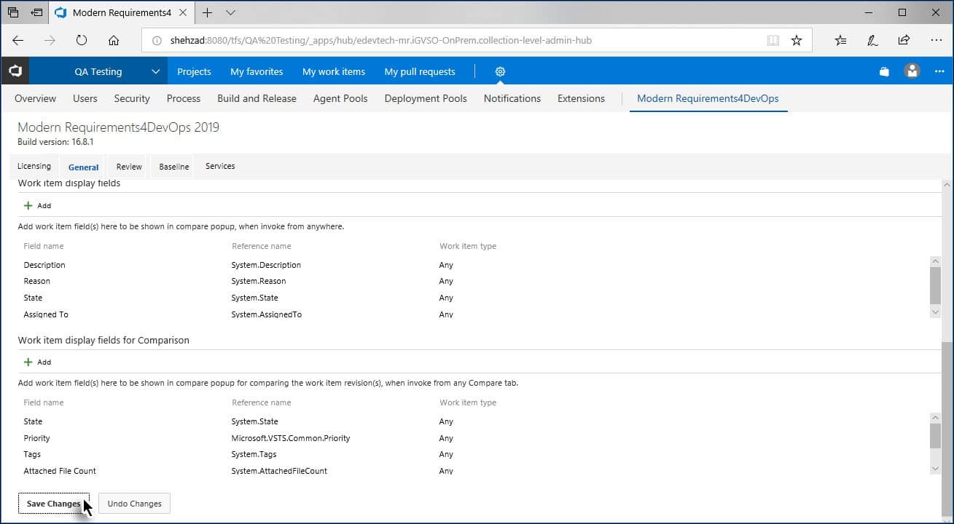
Task: Go to the browser home page
Action: [x=114, y=41]
